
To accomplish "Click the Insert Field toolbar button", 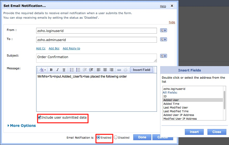I will click(x=141, y=70).
